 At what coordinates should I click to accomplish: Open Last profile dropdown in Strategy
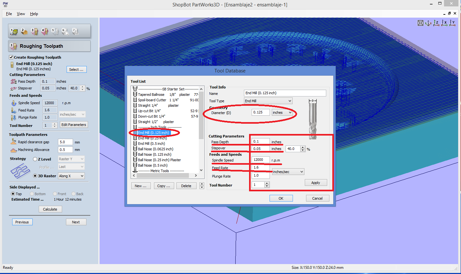[71, 167]
